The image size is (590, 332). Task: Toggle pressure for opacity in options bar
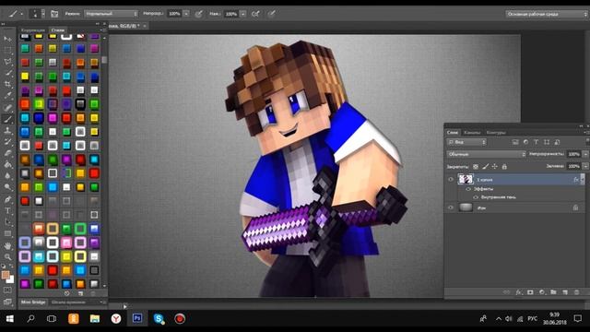pos(199,14)
